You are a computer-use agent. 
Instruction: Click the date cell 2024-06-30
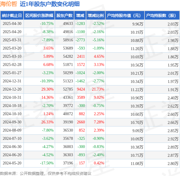click(12, 147)
